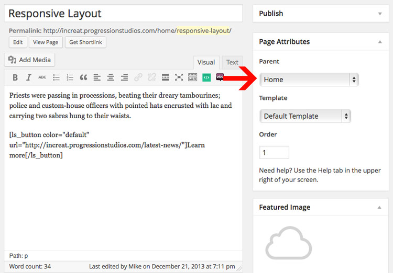Click the Add Media button
The width and height of the screenshot is (393, 273).
pyautogui.click(x=29, y=60)
